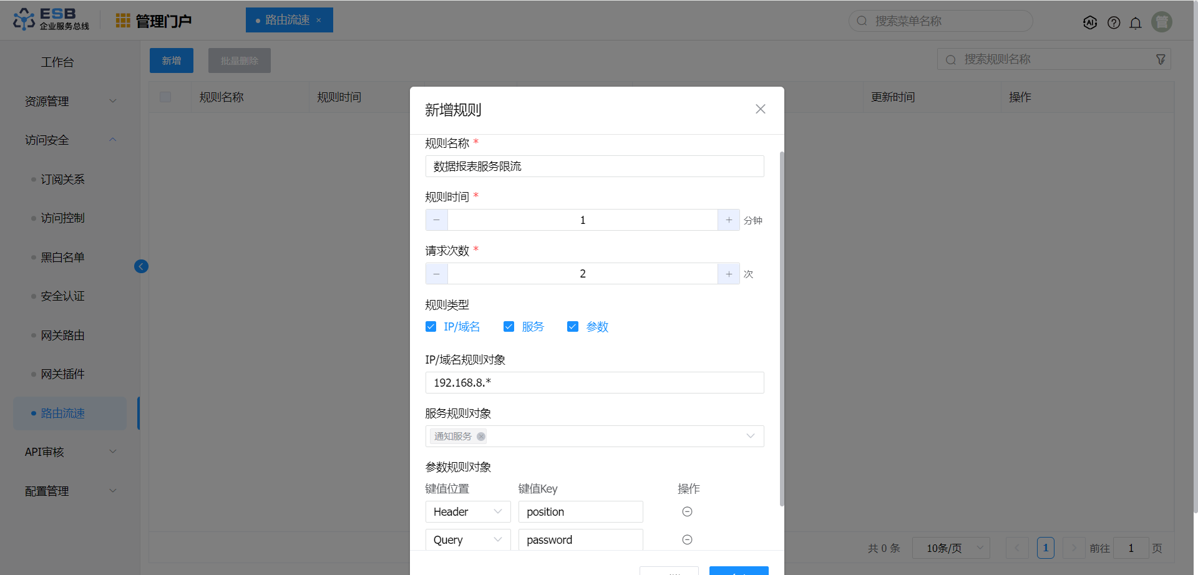Remove the Header position parameter row

(687, 511)
